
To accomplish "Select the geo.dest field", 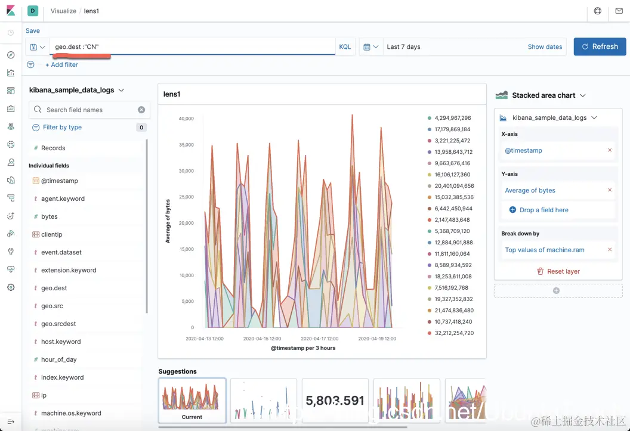I will (x=54, y=288).
